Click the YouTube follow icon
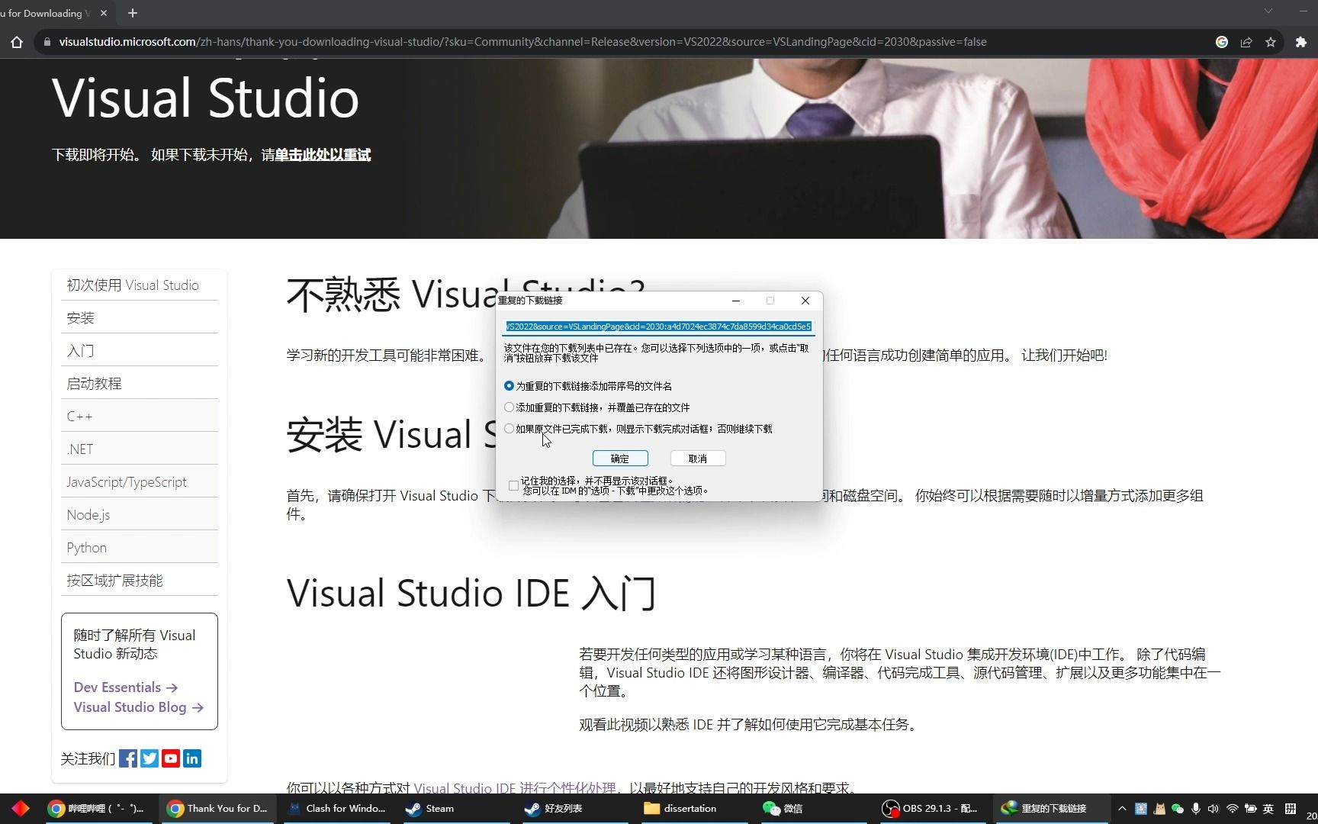 point(171,758)
